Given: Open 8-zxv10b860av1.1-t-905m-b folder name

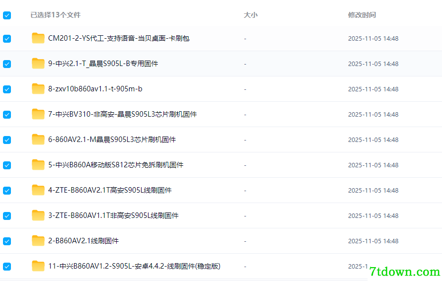Looking at the screenshot, I should point(95,89).
